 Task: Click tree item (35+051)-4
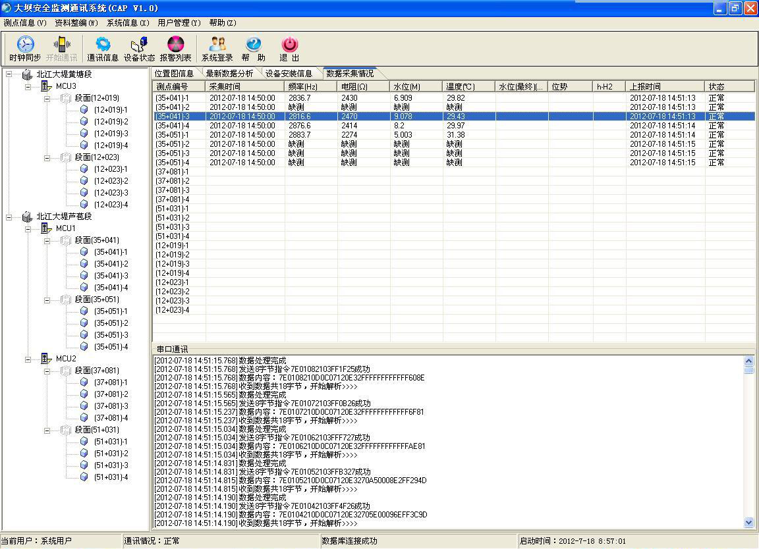[111, 347]
